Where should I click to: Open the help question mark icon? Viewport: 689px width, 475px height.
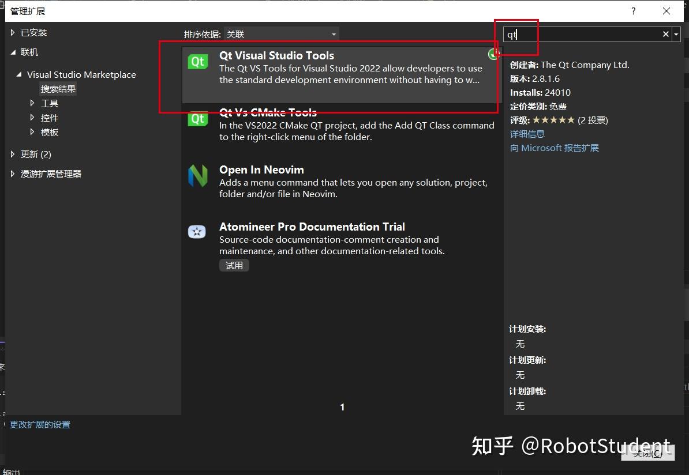633,11
